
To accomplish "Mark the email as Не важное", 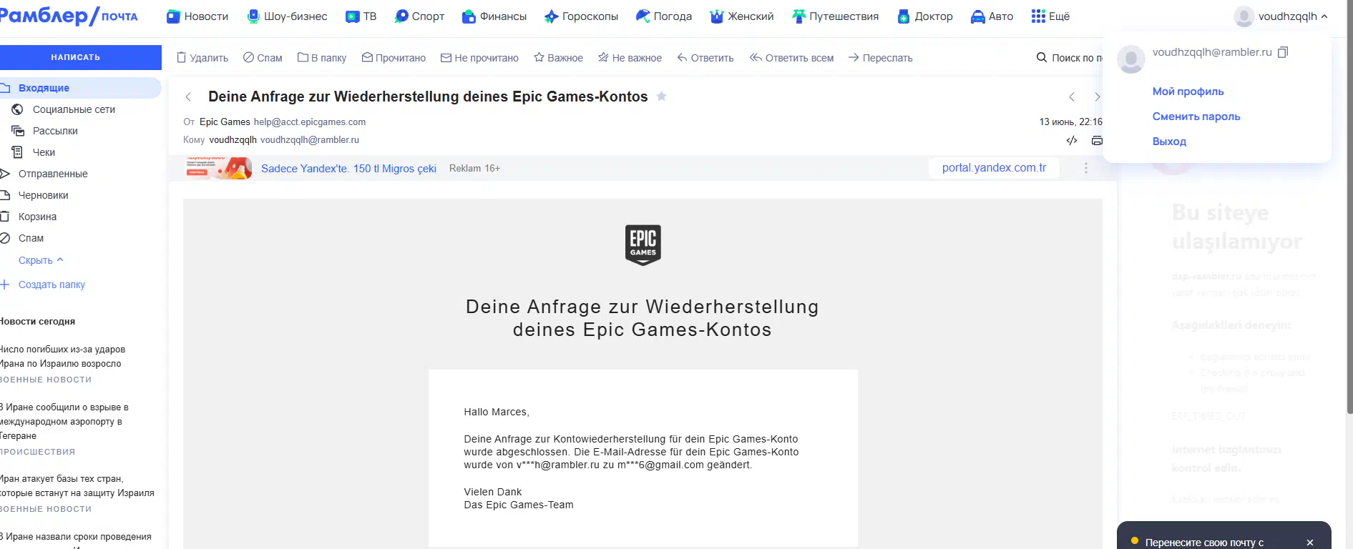I will pyautogui.click(x=630, y=58).
